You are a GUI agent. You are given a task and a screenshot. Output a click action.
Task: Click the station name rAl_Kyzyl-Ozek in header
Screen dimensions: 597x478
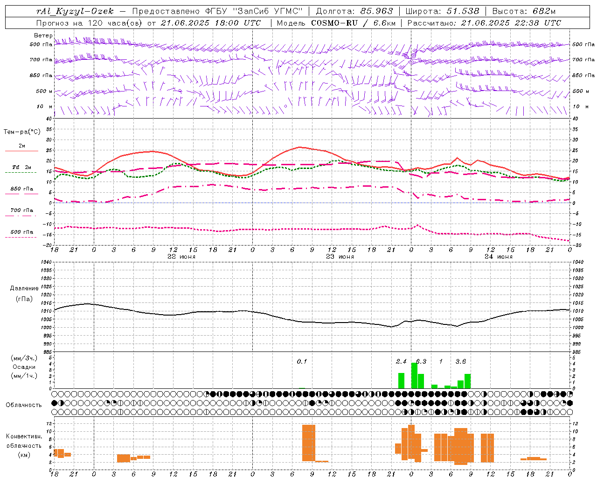tap(75, 11)
